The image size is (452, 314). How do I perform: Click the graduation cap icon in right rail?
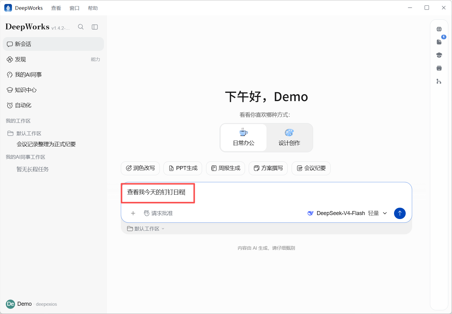(x=439, y=55)
